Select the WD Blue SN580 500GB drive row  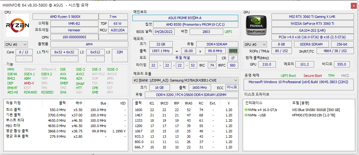click(x=299, y=110)
